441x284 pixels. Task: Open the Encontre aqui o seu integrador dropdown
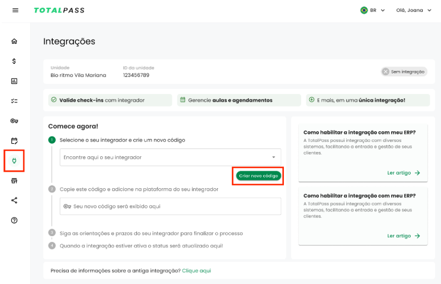coord(171,157)
